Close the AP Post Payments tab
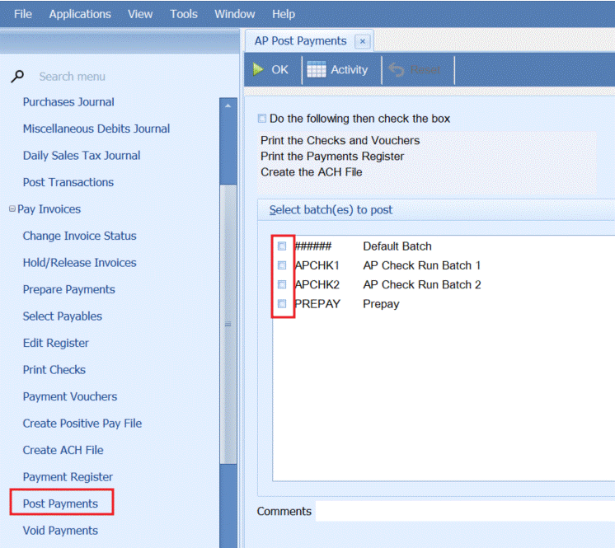This screenshot has width=615, height=548. point(362,40)
